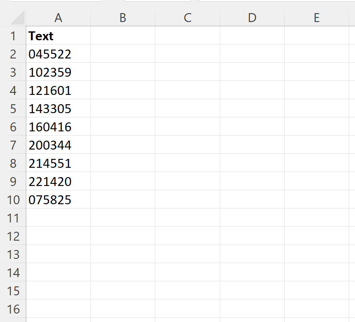Select column C header
This screenshot has height=322, width=355.
point(187,18)
